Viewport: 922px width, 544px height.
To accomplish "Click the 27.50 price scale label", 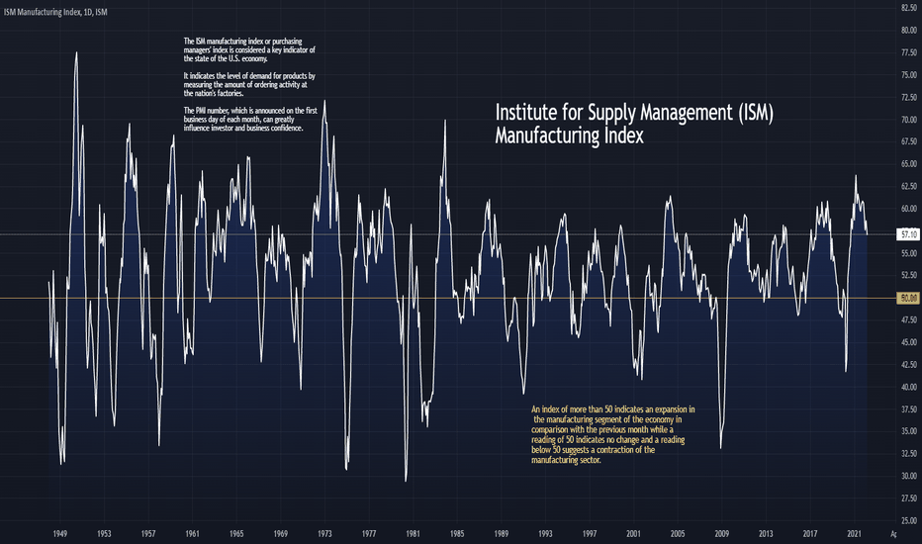I will pos(908,499).
